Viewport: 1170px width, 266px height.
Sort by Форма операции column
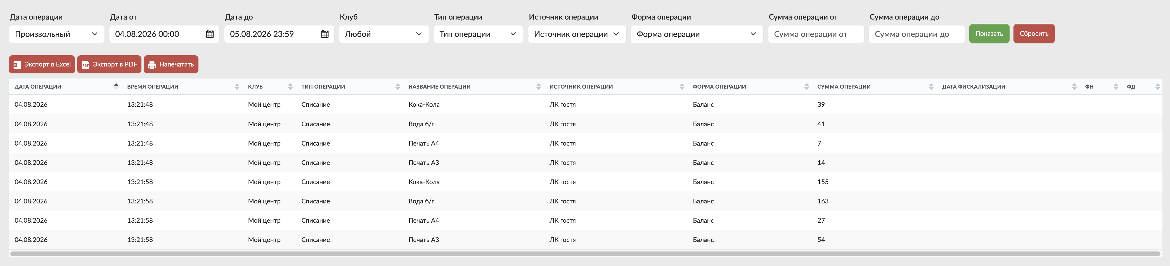point(806,87)
